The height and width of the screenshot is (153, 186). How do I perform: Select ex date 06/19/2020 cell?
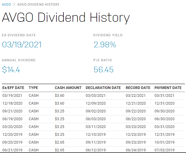tap(12, 119)
